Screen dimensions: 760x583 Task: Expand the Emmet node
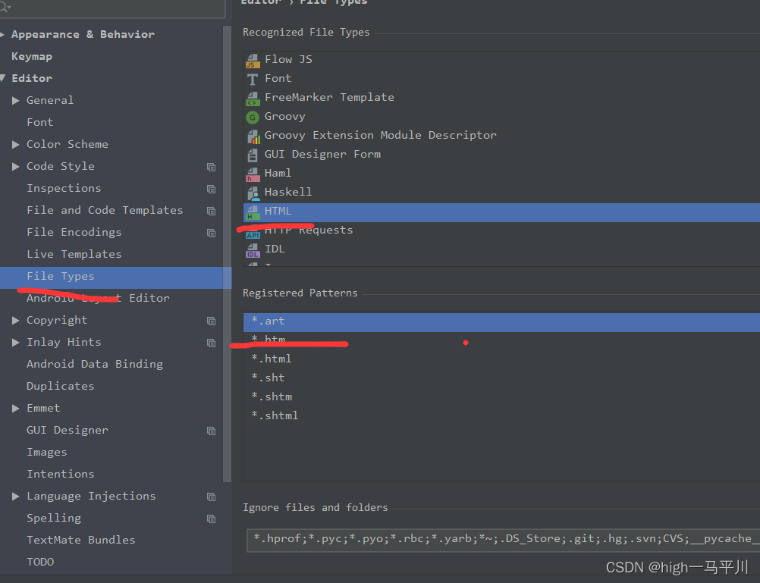[15, 408]
